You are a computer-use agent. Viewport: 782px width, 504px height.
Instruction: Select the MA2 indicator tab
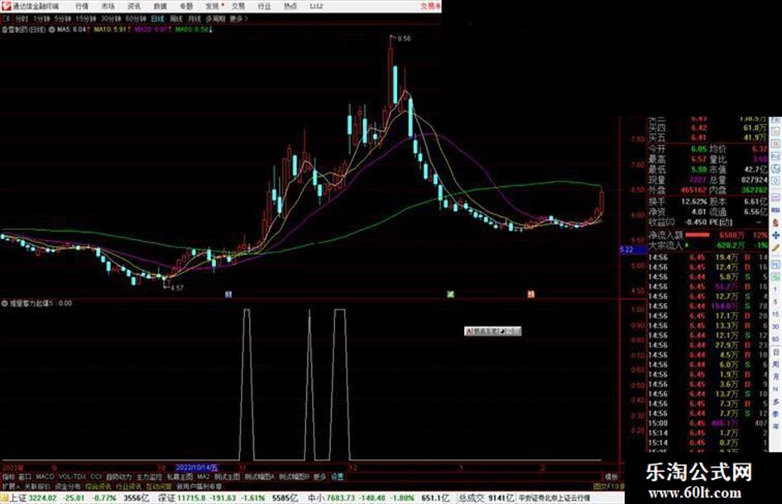pyautogui.click(x=203, y=477)
